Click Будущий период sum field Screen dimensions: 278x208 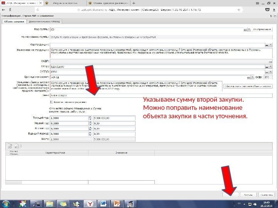click(x=114, y=134)
